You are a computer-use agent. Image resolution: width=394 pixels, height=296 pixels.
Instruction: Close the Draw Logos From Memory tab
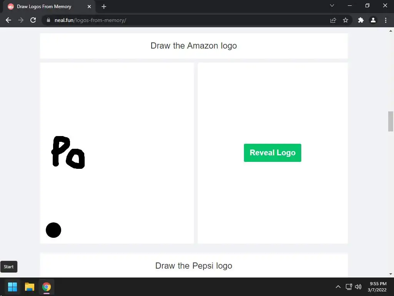pyautogui.click(x=89, y=7)
